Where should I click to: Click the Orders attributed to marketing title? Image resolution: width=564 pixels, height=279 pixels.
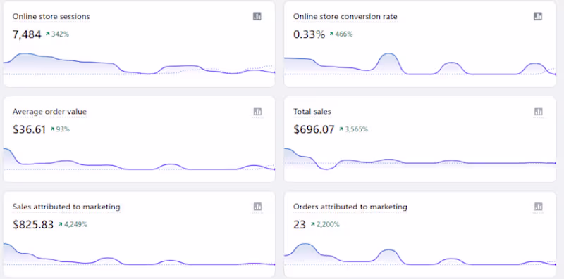[350, 207]
